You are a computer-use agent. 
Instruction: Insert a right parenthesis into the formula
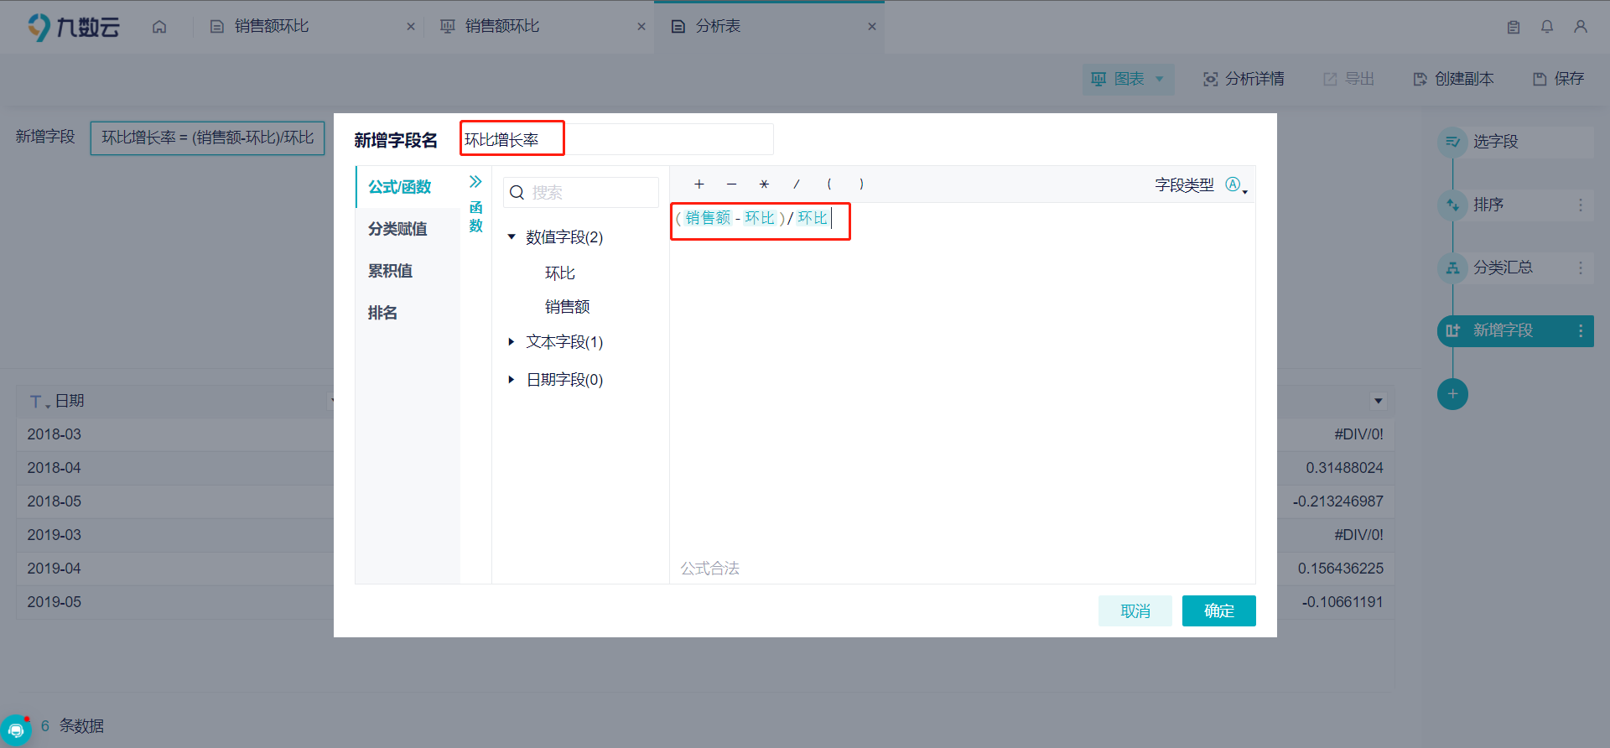point(861,184)
